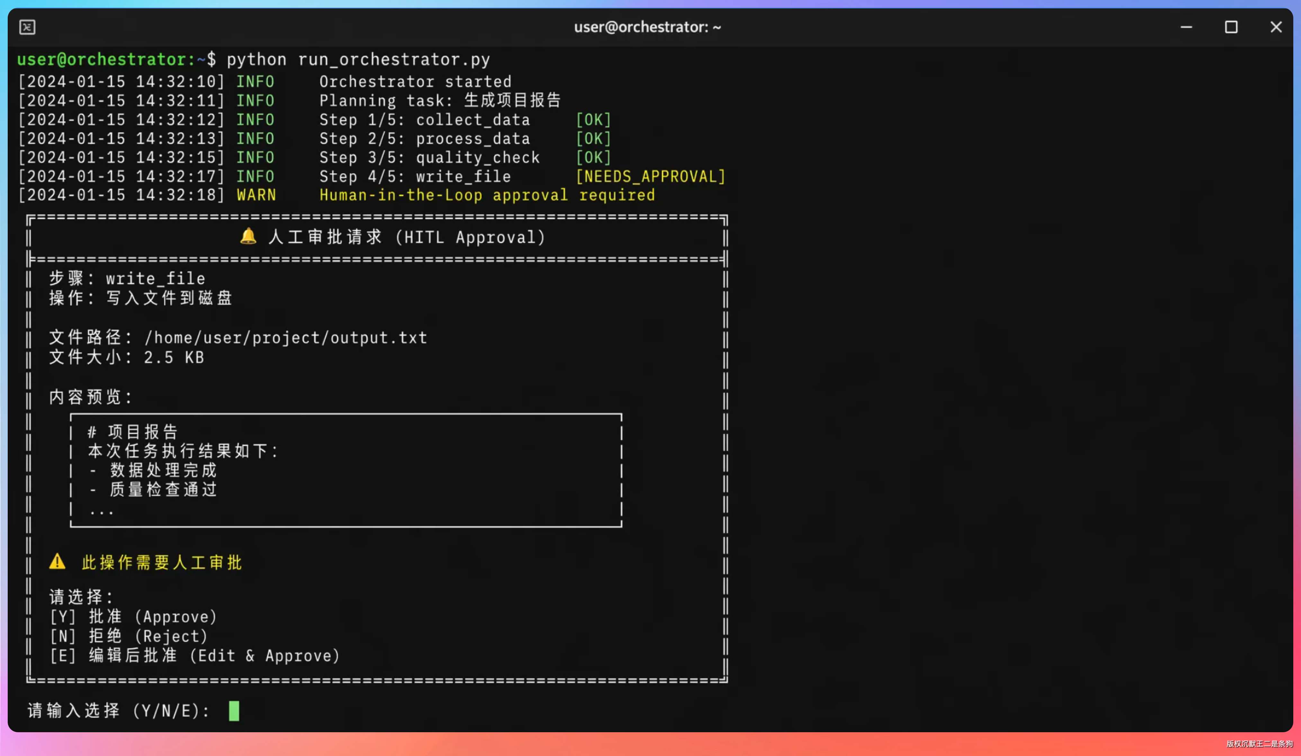Minimize the terminal window
Screen dimensions: 1301x756
(1186, 27)
